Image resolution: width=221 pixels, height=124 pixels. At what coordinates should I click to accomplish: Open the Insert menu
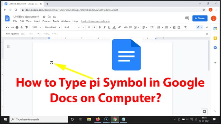(37, 21)
